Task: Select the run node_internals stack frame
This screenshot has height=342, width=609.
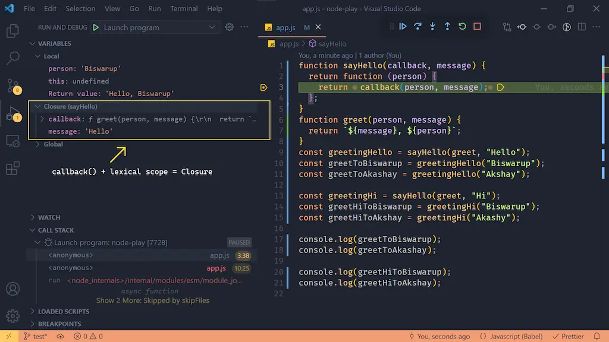Action: (x=143, y=280)
